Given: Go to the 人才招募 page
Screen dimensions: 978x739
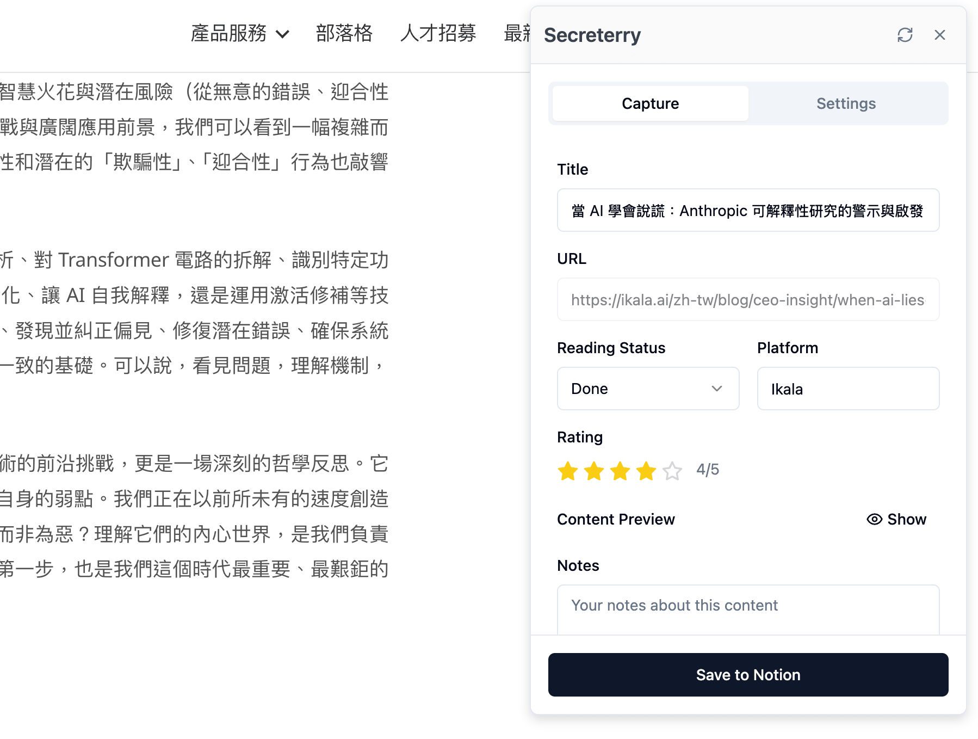Looking at the screenshot, I should coord(438,33).
